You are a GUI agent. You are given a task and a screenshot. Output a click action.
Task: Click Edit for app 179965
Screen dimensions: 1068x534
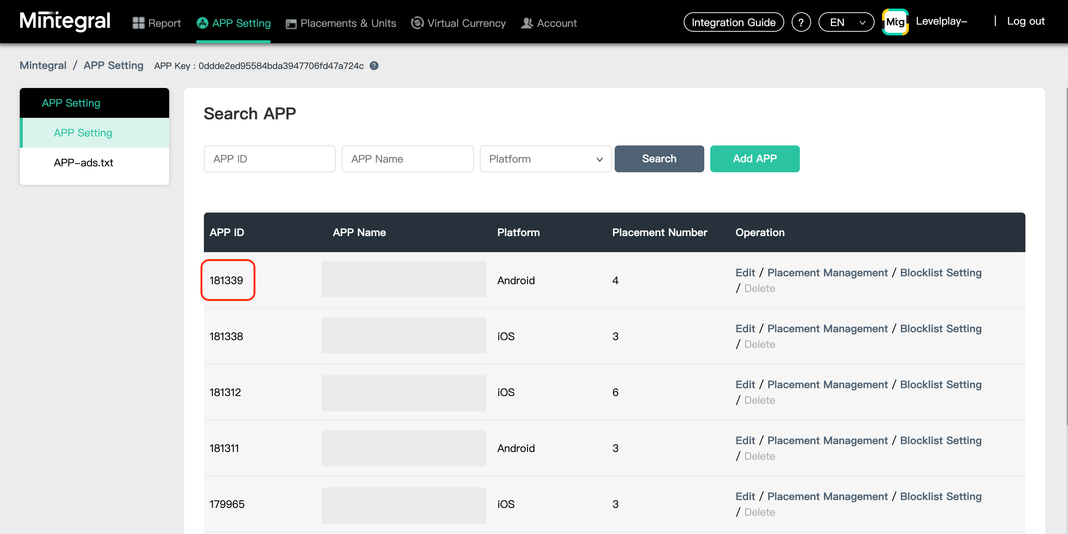pos(745,496)
